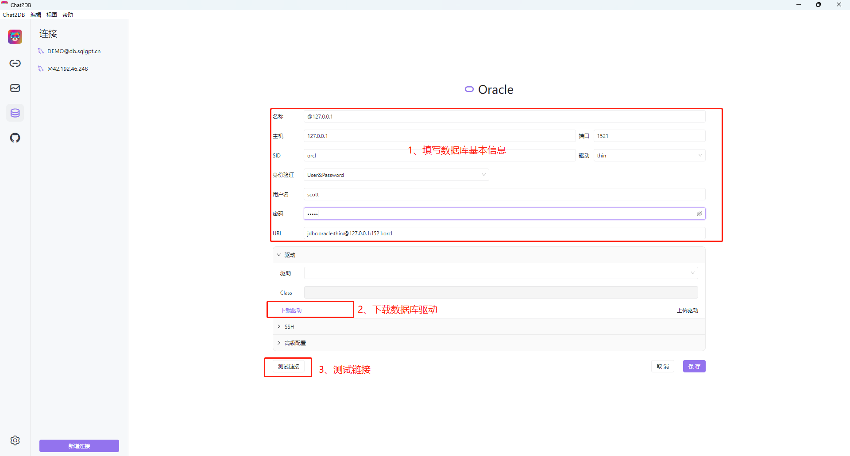Click the 新增连接 button
This screenshot has height=456, width=850.
click(79, 446)
